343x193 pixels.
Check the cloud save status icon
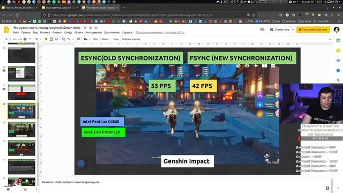coord(96,28)
